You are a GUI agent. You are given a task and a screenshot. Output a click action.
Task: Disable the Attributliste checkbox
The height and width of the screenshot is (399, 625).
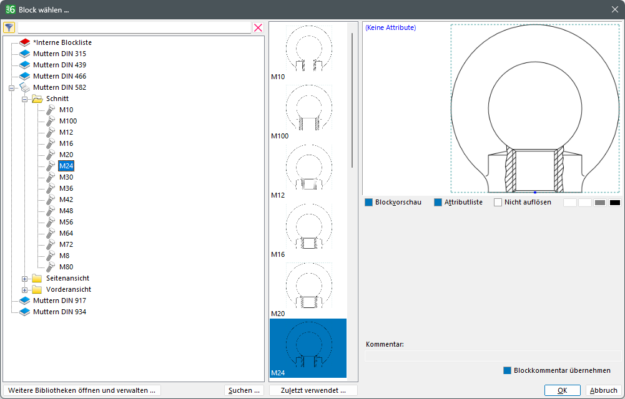click(x=438, y=203)
